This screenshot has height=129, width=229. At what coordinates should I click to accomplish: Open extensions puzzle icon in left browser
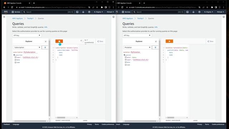[x=102, y=7]
